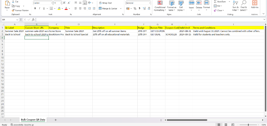Center cell text horizontally
The image size is (267, 126).
pyautogui.click(x=80, y=8)
